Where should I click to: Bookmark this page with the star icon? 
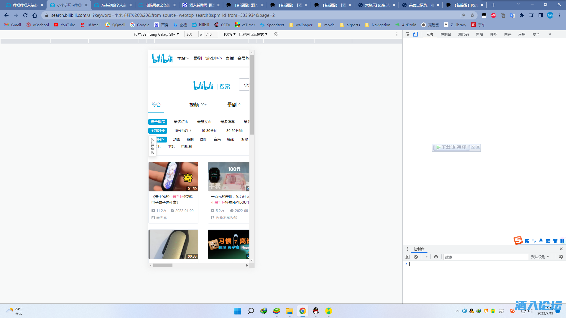tap(472, 15)
